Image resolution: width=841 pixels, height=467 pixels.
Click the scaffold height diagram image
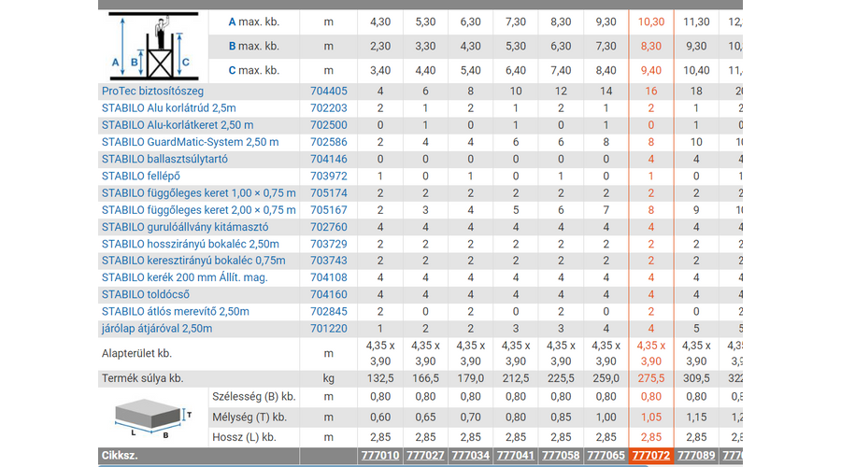[x=153, y=47]
